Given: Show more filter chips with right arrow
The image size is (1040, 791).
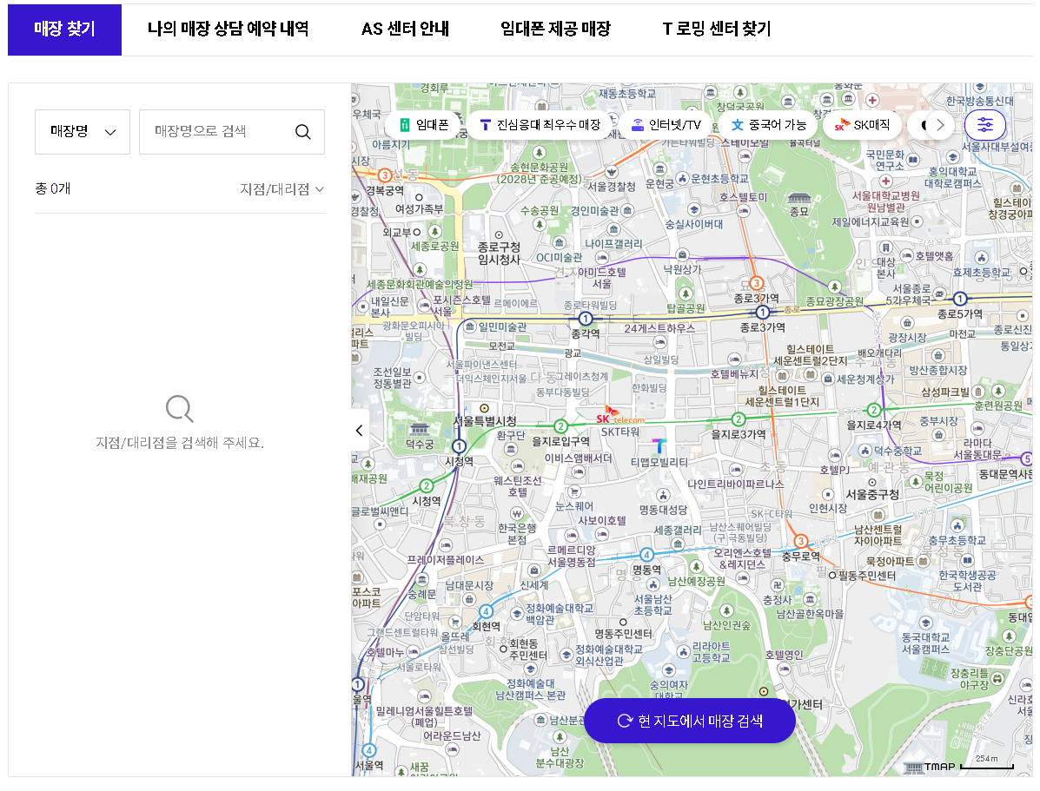Looking at the screenshot, I should pyautogui.click(x=940, y=125).
